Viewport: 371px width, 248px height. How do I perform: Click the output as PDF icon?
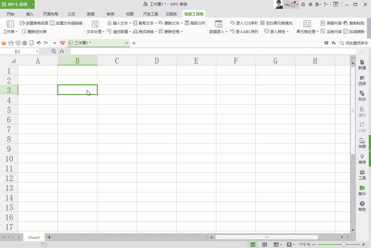(17, 43)
